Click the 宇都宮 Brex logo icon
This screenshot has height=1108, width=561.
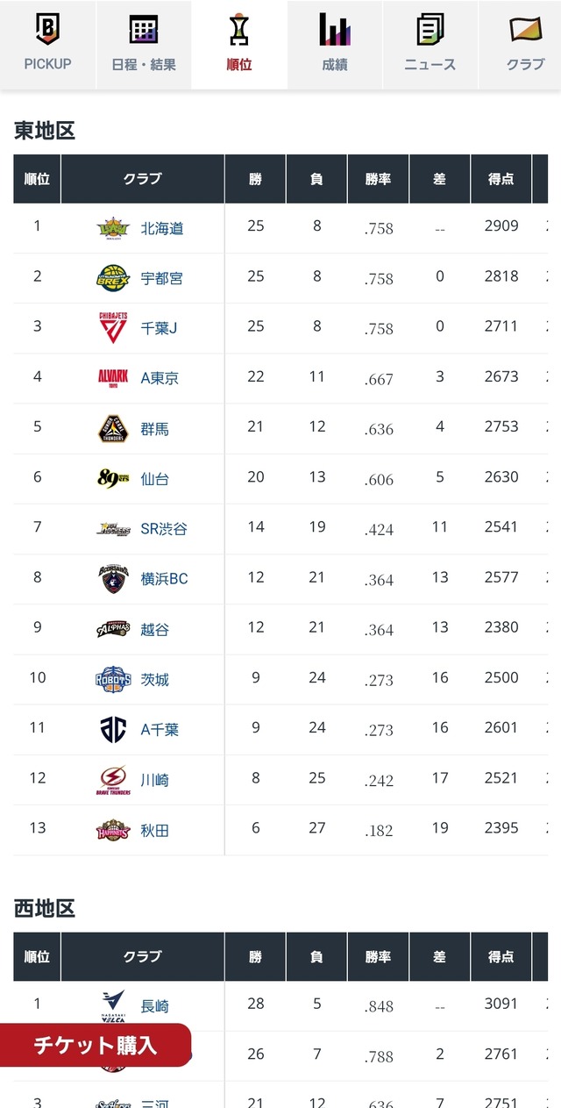pos(113,278)
